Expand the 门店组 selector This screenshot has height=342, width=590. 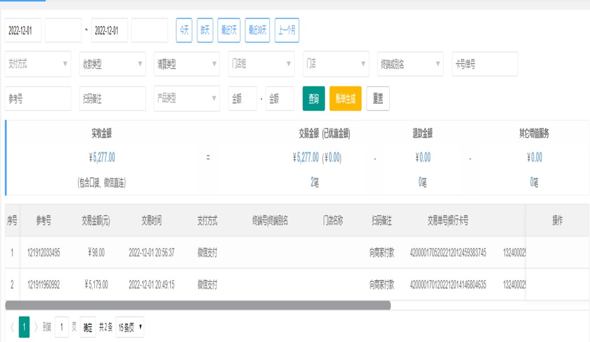click(x=261, y=64)
